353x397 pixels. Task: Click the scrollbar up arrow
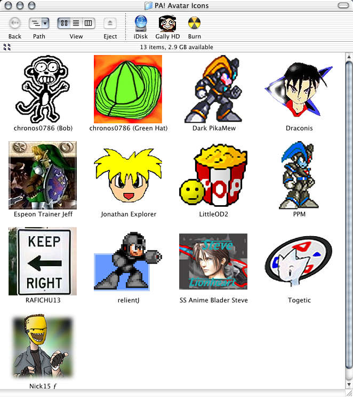coord(349,57)
